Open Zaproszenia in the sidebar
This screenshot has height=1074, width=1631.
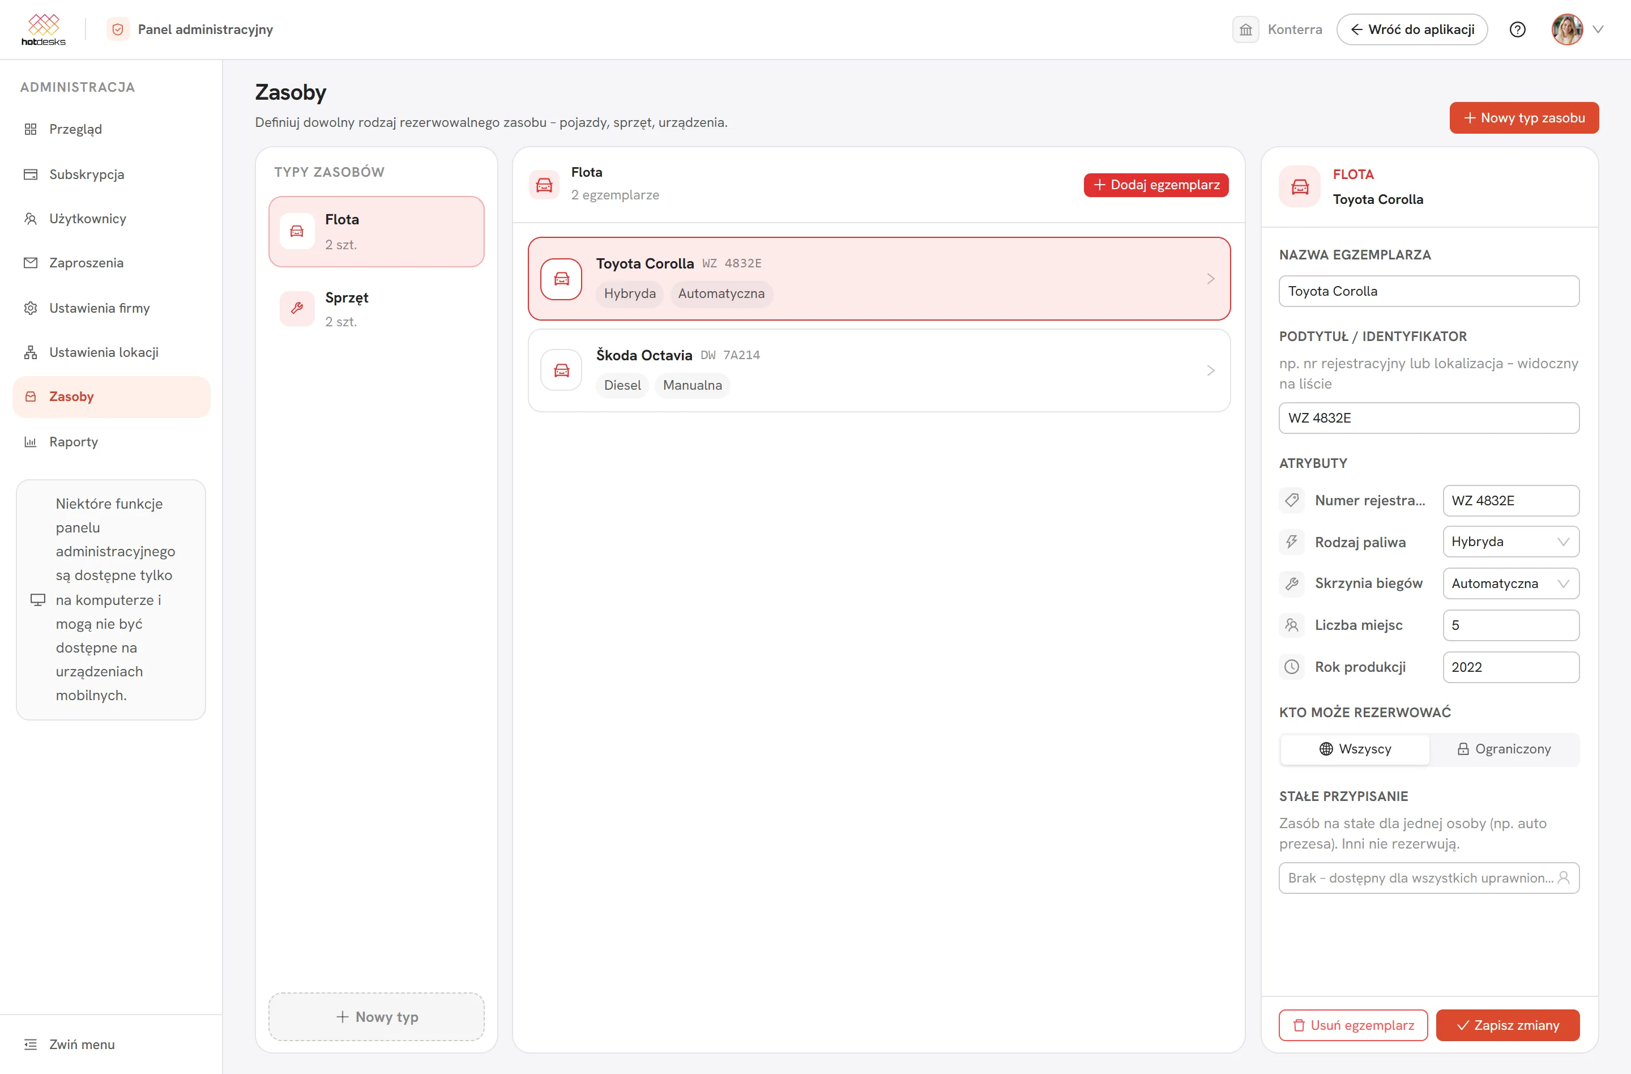point(111,262)
